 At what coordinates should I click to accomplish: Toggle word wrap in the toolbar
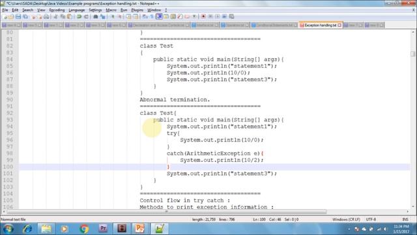(x=145, y=17)
